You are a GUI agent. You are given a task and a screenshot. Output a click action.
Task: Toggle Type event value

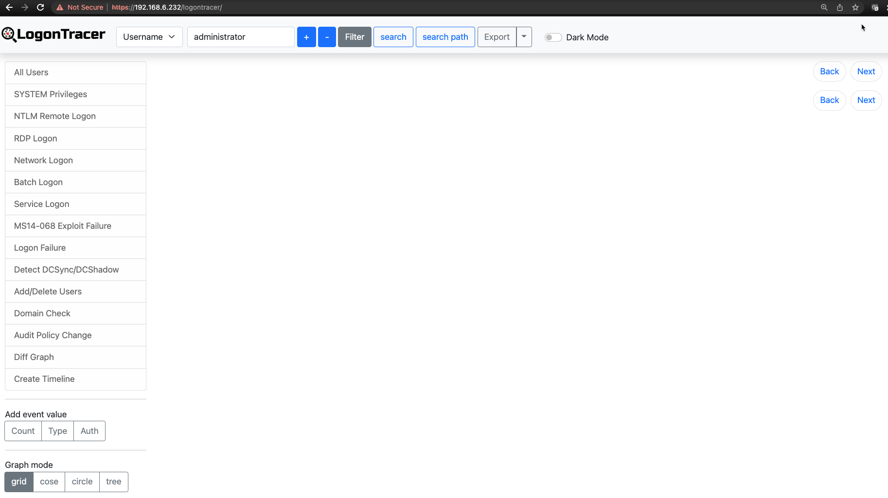point(58,431)
